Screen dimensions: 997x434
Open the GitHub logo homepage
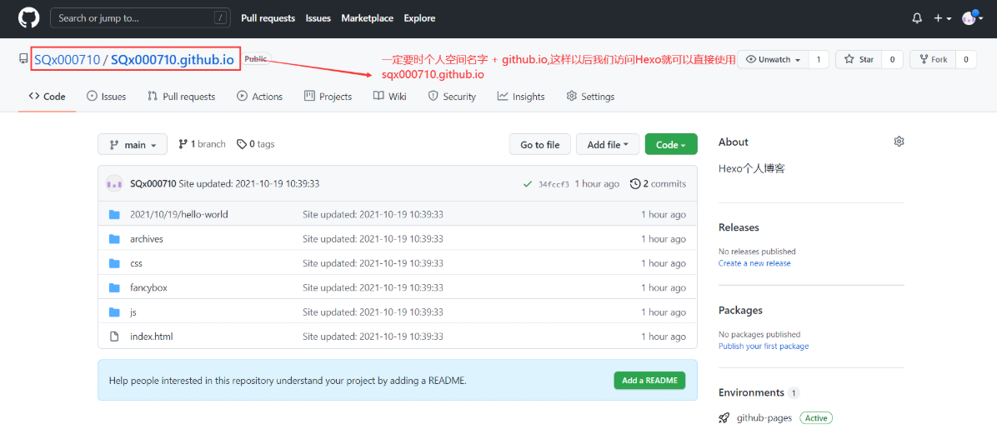28,17
